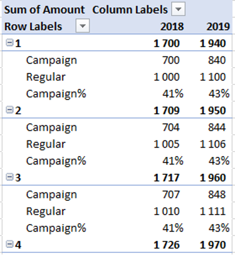Collapse group 3 with minus icon
This screenshot has width=235, height=255.
pyautogui.click(x=10, y=177)
